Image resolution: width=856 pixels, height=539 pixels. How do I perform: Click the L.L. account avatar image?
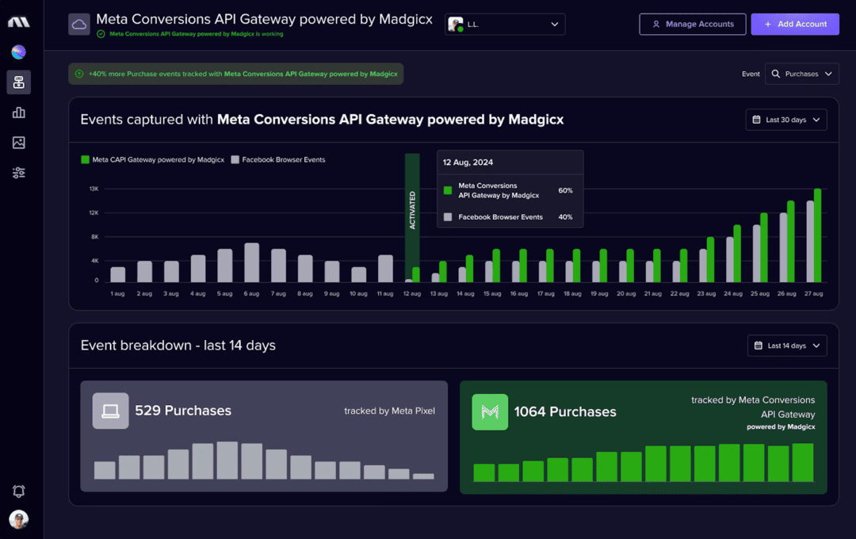(x=455, y=25)
